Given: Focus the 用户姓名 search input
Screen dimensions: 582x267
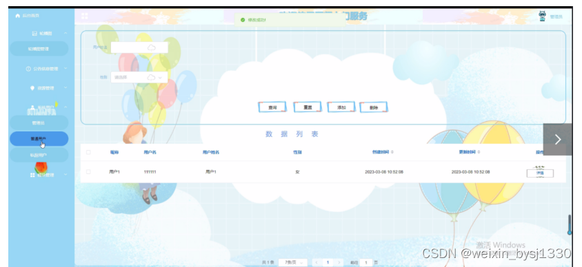Looking at the screenshot, I should [139, 47].
